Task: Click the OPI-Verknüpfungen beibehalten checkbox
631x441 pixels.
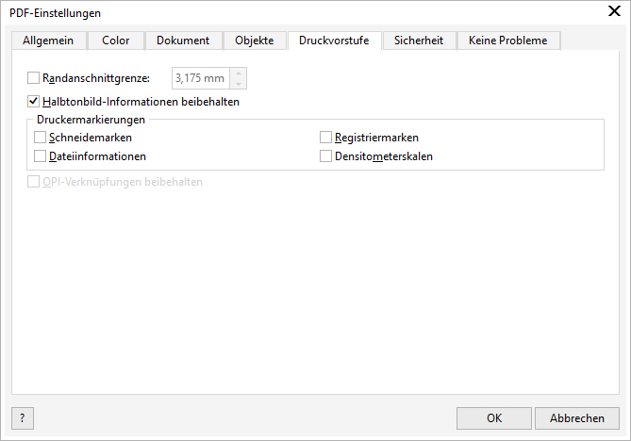Action: [x=34, y=182]
